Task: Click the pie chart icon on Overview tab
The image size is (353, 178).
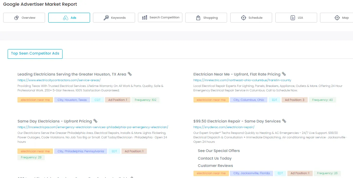Action: (17, 18)
